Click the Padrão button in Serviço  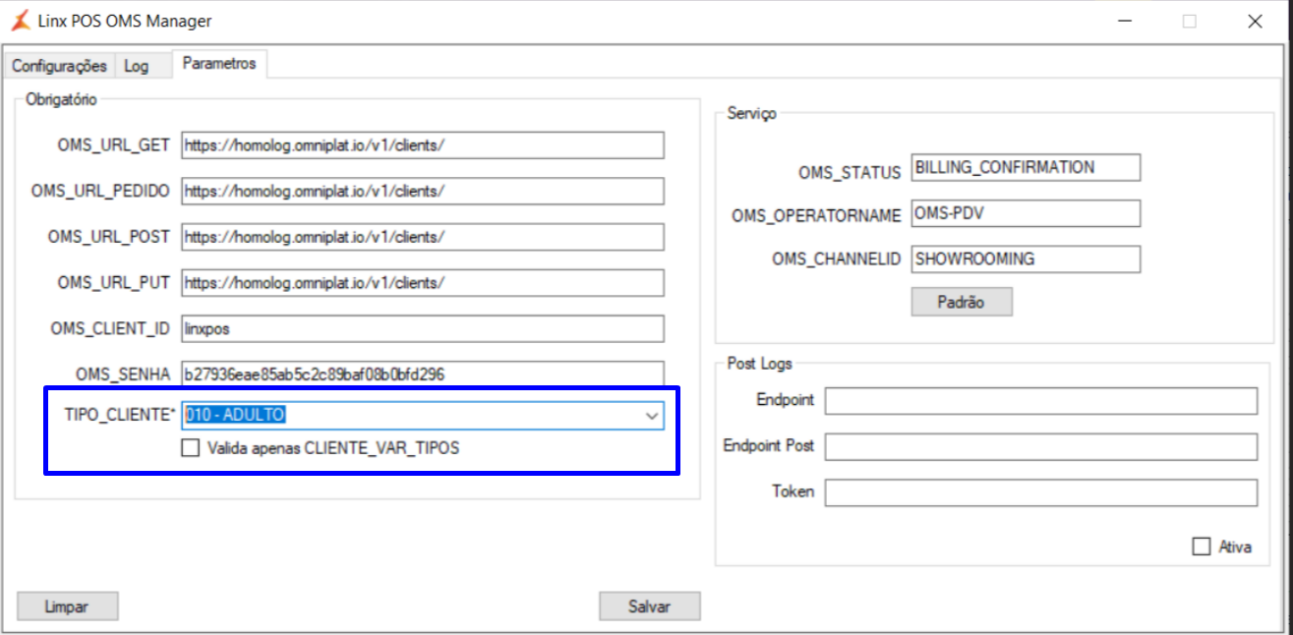coord(961,302)
